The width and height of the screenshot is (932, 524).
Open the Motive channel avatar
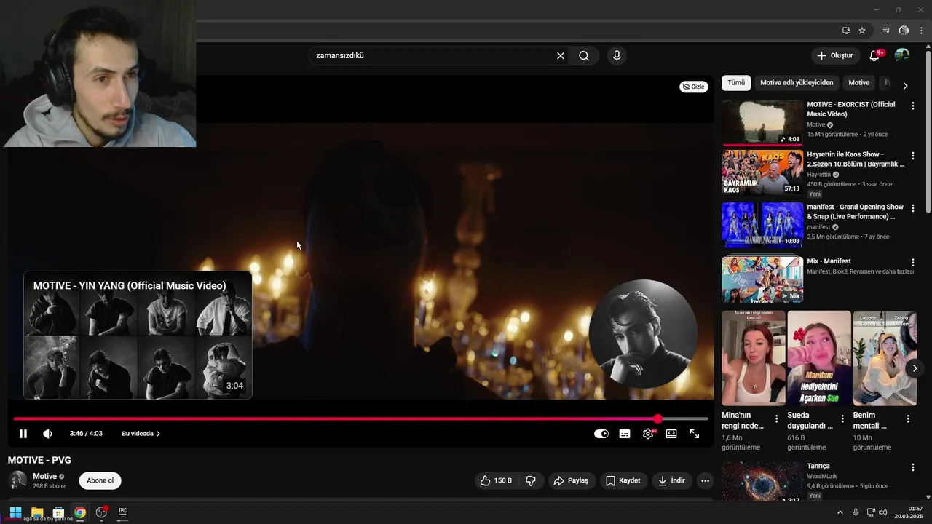[17, 480]
